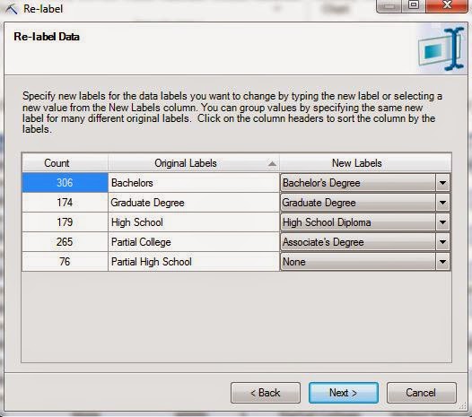Open the dropdown arrow for Bachelor's Degree
472x417 pixels.
pos(442,183)
